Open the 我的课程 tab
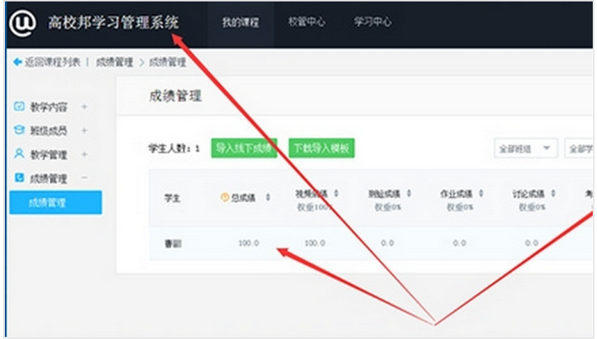The height and width of the screenshot is (339, 597). click(x=241, y=22)
